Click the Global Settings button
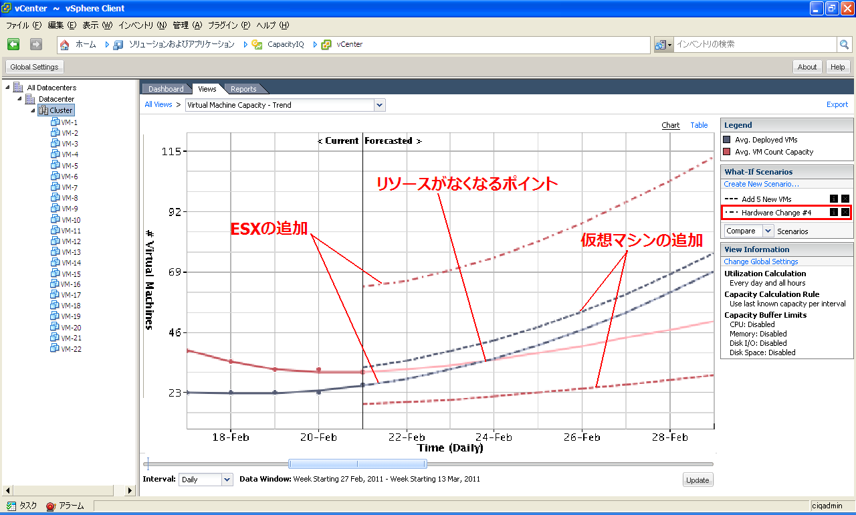Viewport: 856px width, 515px height. point(35,67)
